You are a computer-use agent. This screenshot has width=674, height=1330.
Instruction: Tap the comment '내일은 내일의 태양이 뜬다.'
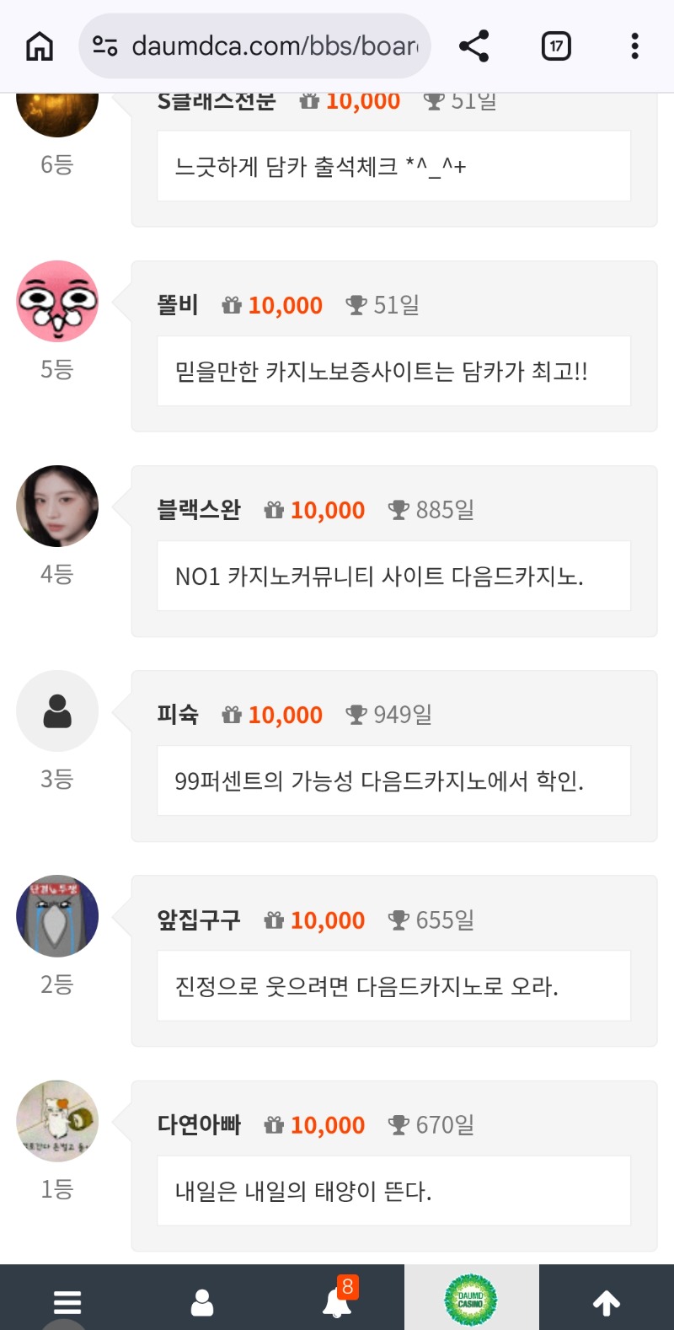pyautogui.click(x=303, y=1191)
